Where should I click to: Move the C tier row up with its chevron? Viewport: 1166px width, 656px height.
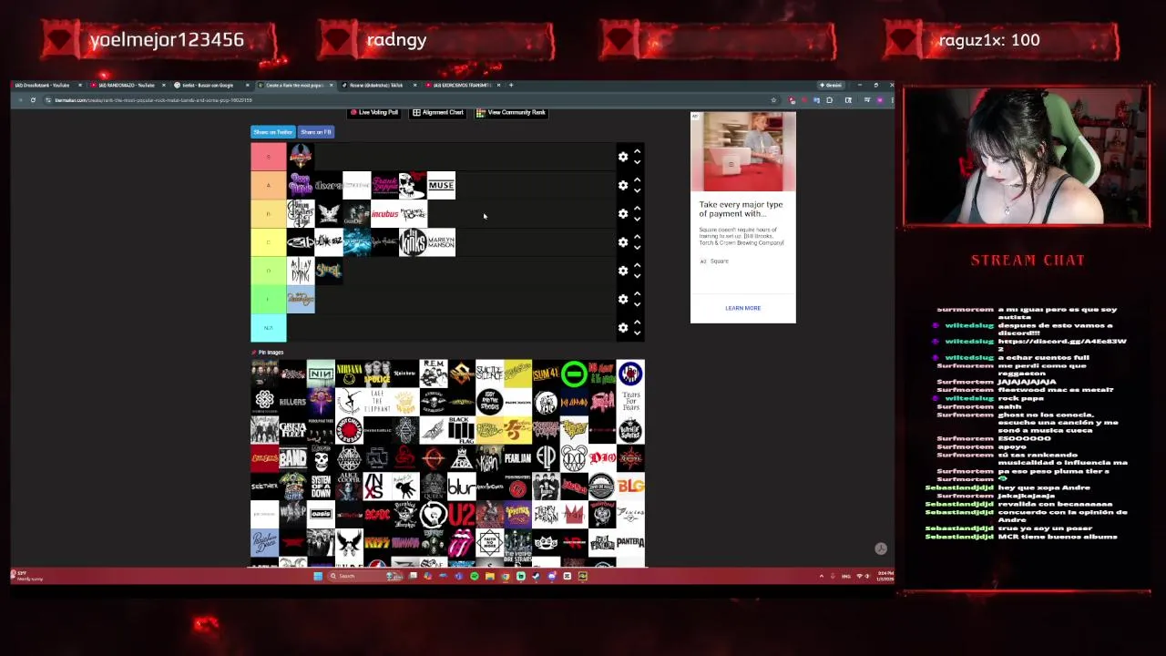(638, 237)
